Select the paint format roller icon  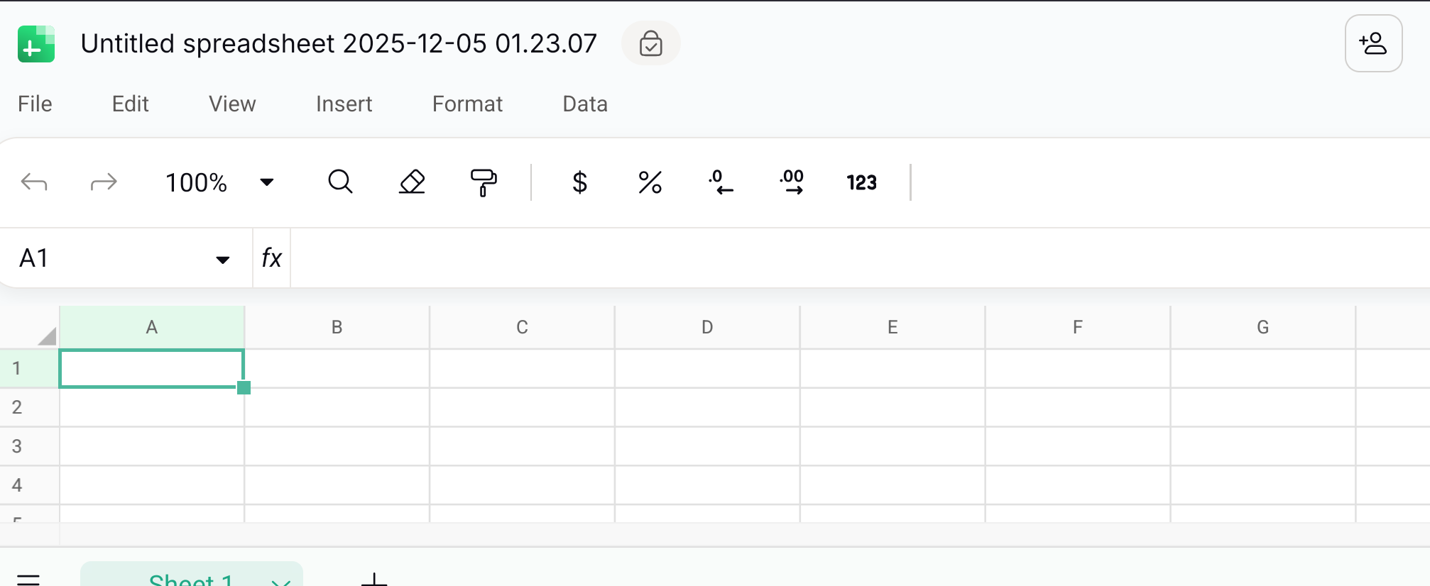pyautogui.click(x=484, y=182)
